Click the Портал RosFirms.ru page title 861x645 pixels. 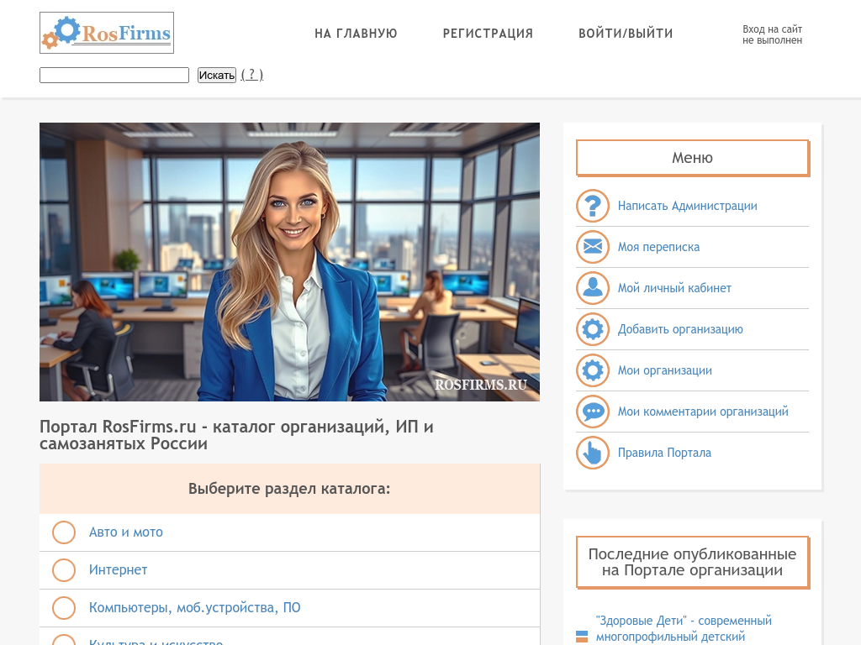tap(236, 435)
